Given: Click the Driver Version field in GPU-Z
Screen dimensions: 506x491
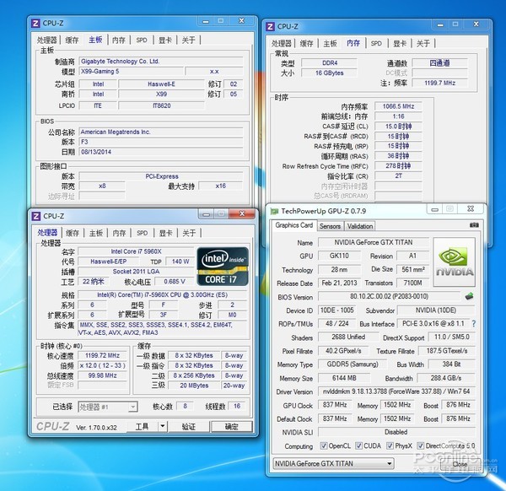Looking at the screenshot, I should pos(396,391).
